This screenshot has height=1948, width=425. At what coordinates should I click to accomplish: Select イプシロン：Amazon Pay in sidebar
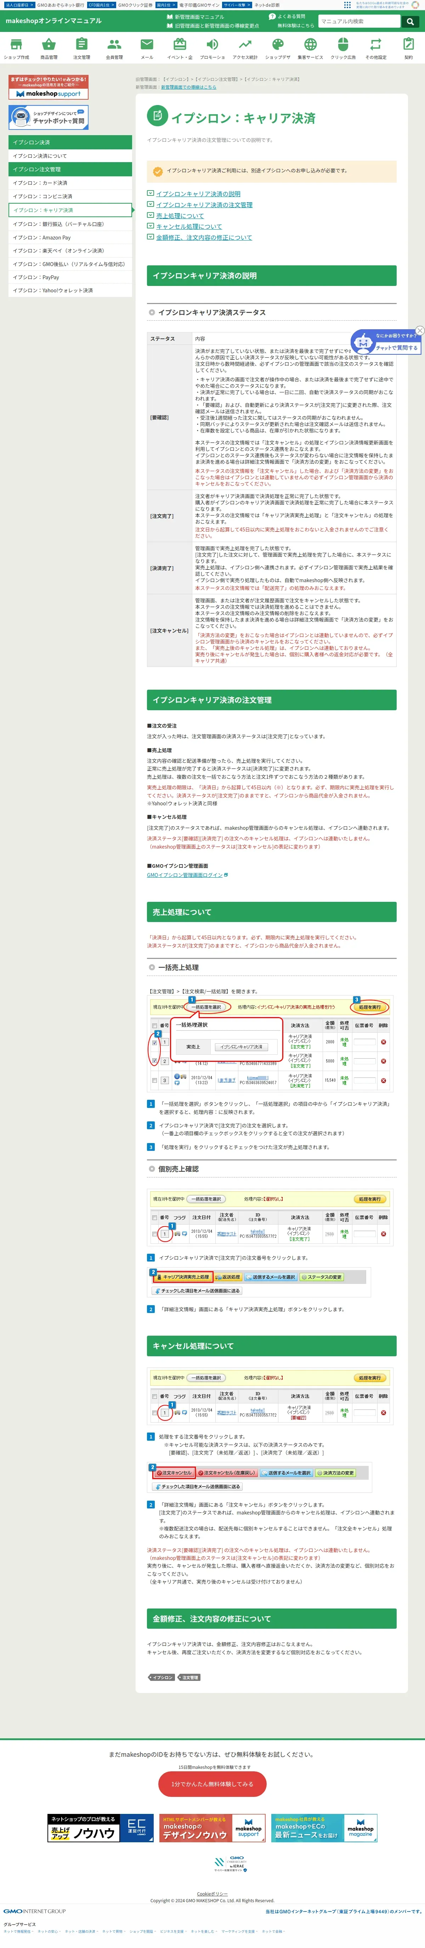click(70, 237)
